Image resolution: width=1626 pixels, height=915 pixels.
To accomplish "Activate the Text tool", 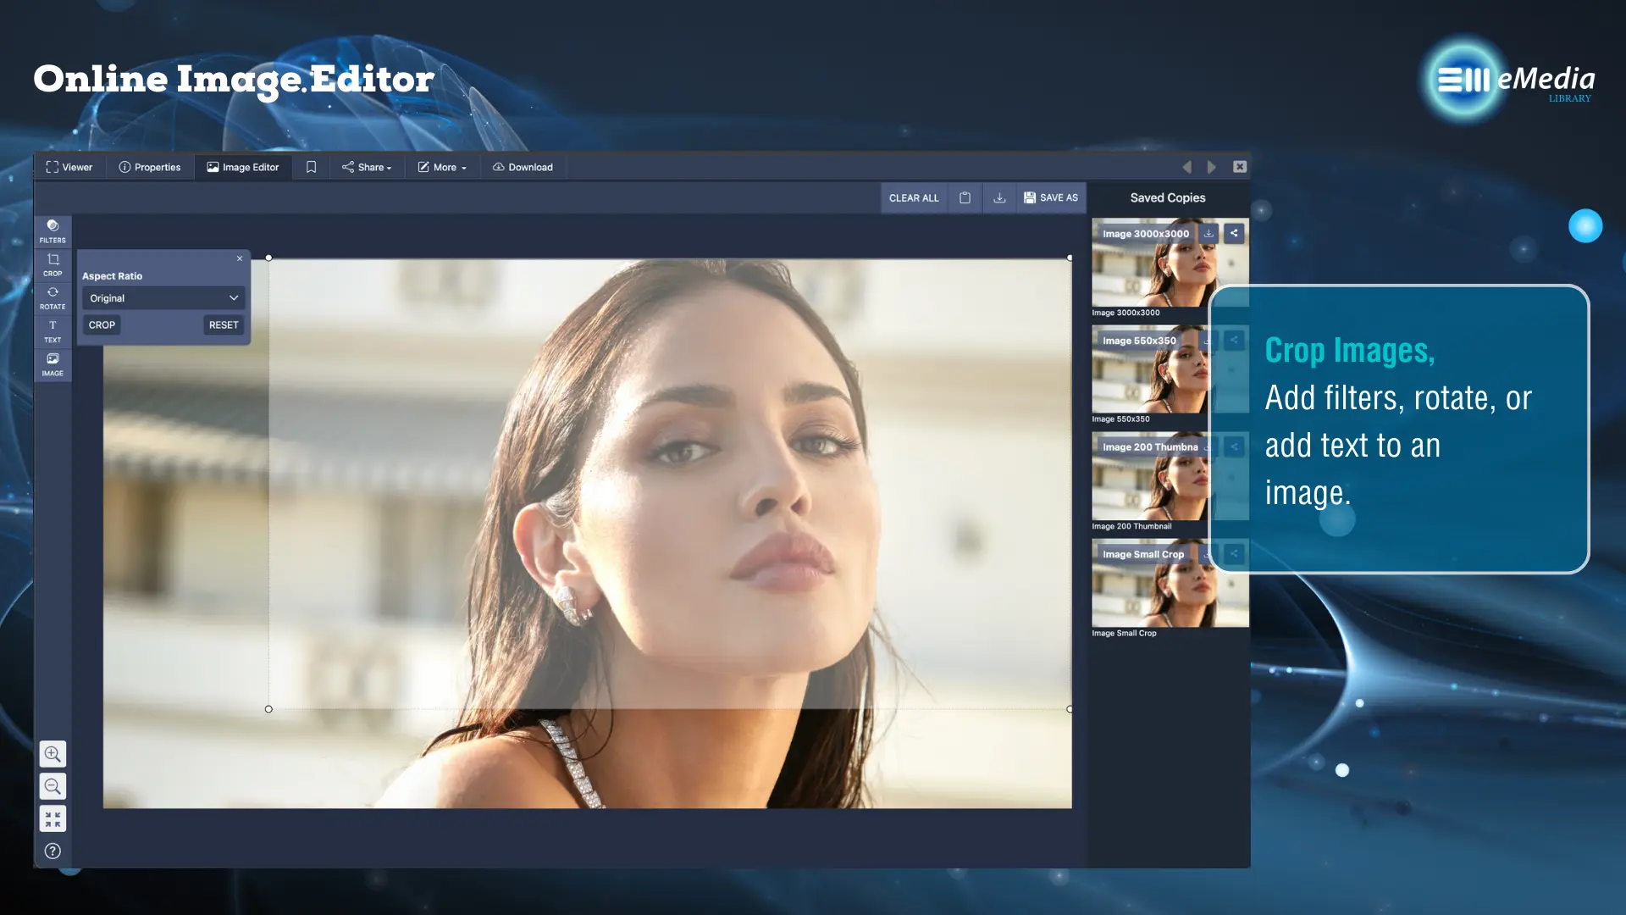I will pyautogui.click(x=53, y=330).
